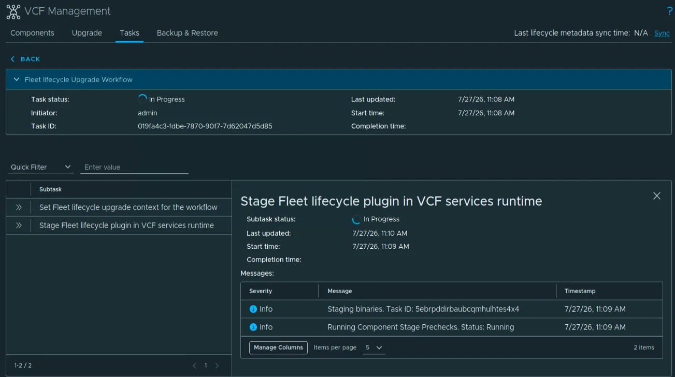
Task: Click the BACK link
Action: point(30,59)
